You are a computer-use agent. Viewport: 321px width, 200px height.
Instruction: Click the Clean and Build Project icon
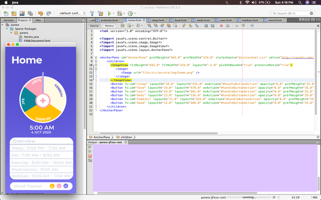point(100,14)
